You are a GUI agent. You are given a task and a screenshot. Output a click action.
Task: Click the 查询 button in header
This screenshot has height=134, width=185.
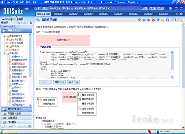[153, 8]
